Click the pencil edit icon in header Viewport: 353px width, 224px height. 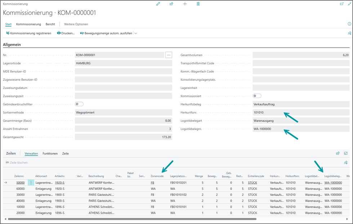coord(158,4)
